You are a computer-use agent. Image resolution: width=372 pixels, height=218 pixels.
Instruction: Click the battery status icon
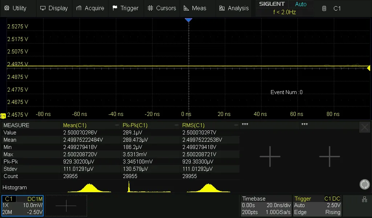pos(323,8)
